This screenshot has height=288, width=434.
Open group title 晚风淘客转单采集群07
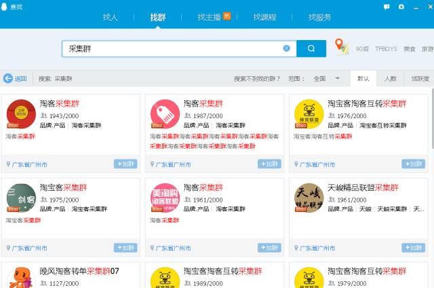tap(79, 271)
